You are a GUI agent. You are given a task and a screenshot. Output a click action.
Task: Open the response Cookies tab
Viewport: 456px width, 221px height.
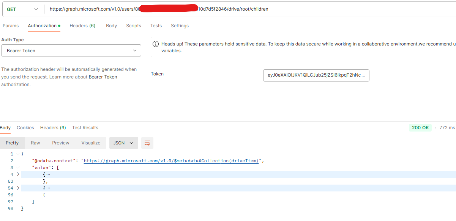tap(25, 127)
